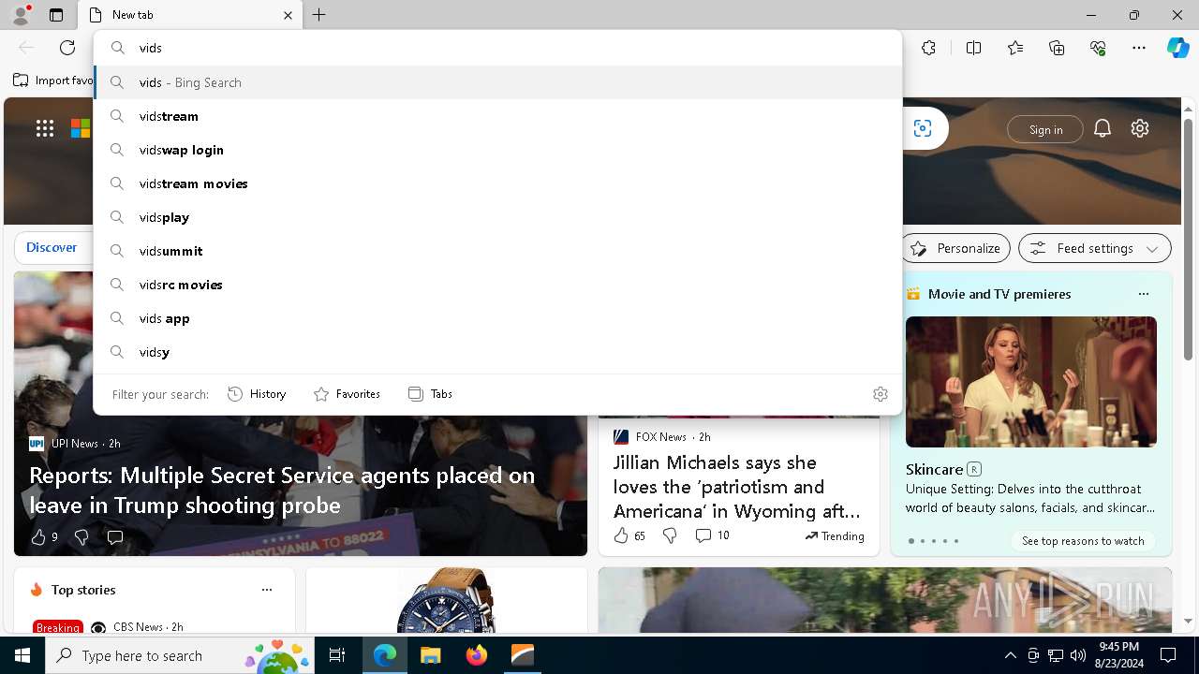Open address bar suggestion settings gear
Viewport: 1199px width, 674px height.
point(881,394)
